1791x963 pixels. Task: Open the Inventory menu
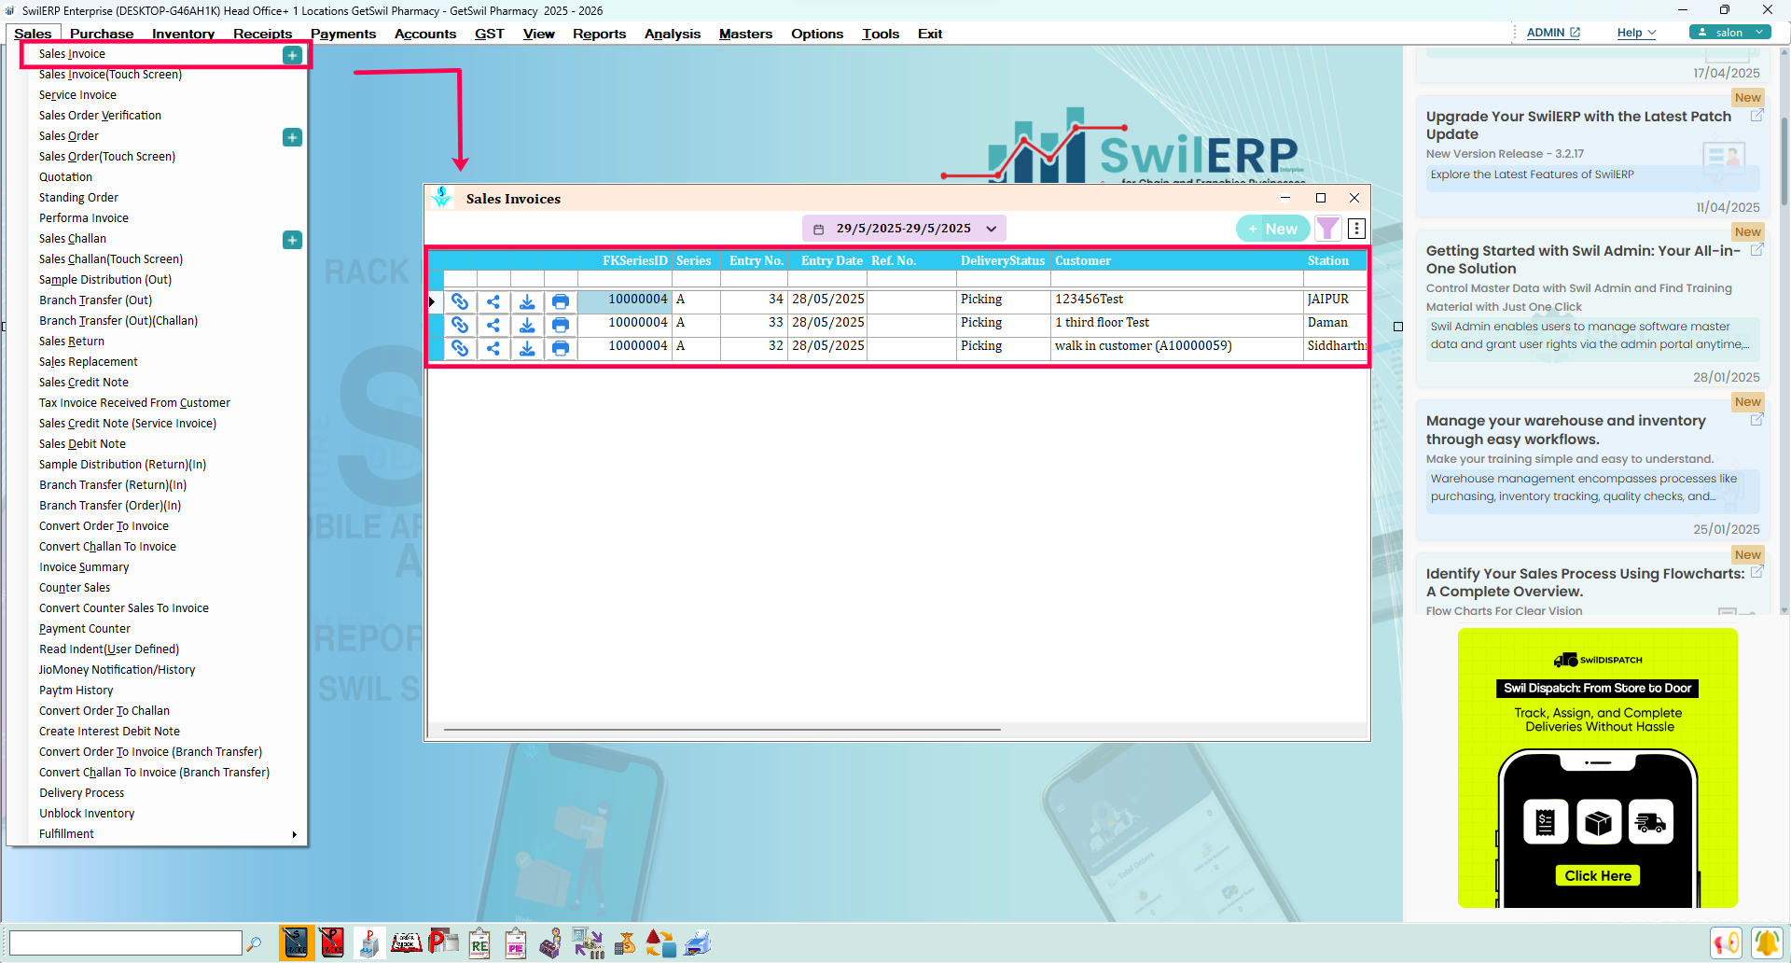(x=183, y=34)
